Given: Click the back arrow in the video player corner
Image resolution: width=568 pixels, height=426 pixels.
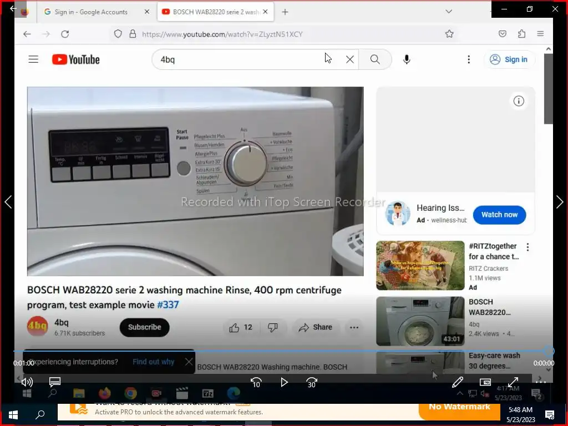Looking at the screenshot, I should click(13, 8).
